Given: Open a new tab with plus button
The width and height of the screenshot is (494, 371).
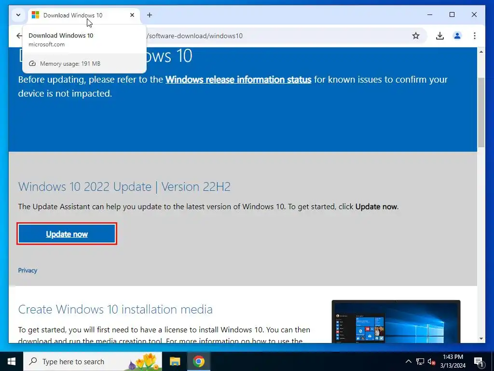Looking at the screenshot, I should 150,15.
